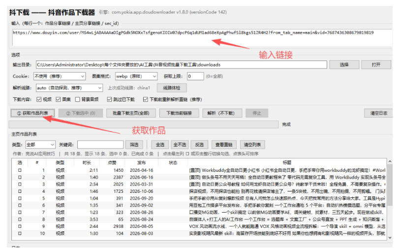Click the 下载当前链接 button
The height and width of the screenshot is (249, 398).
point(179,113)
